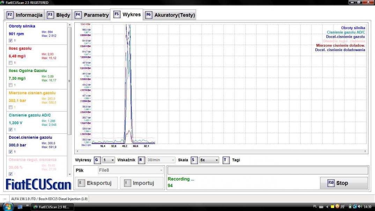Viewport: 375px width, 211px height.
Task: Click the 901 rpm value
Action: click(x=16, y=34)
